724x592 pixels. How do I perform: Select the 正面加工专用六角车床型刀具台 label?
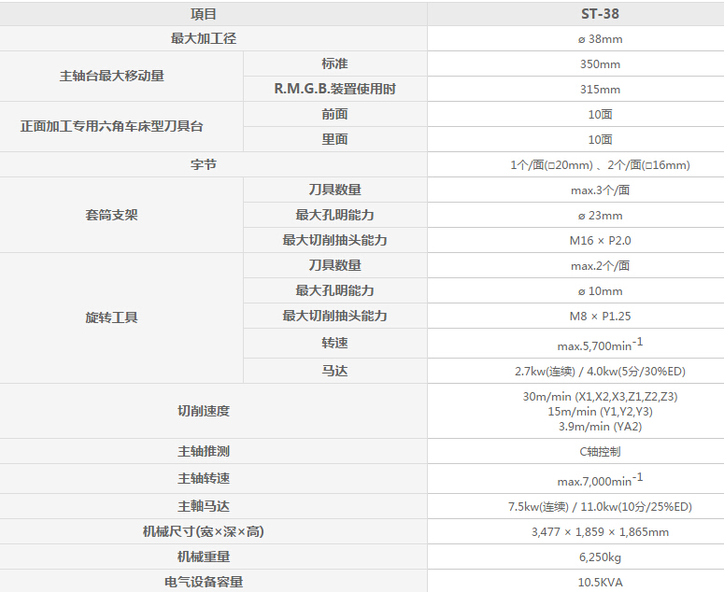111,127
